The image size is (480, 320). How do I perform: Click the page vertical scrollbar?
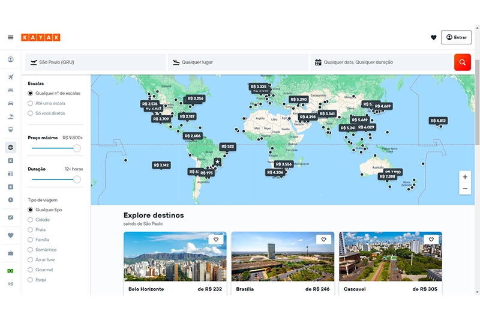(477, 101)
